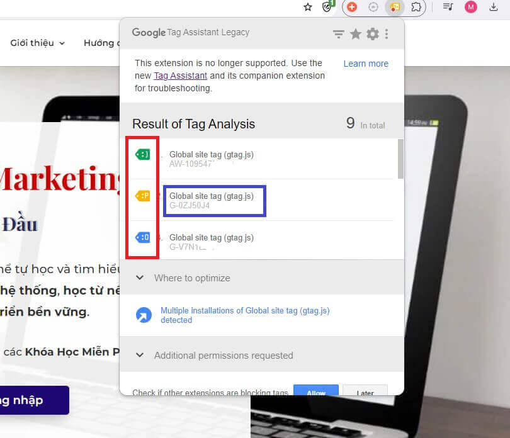Open the Hướng menu item on the website
Image resolution: width=510 pixels, height=438 pixels.
pos(102,43)
